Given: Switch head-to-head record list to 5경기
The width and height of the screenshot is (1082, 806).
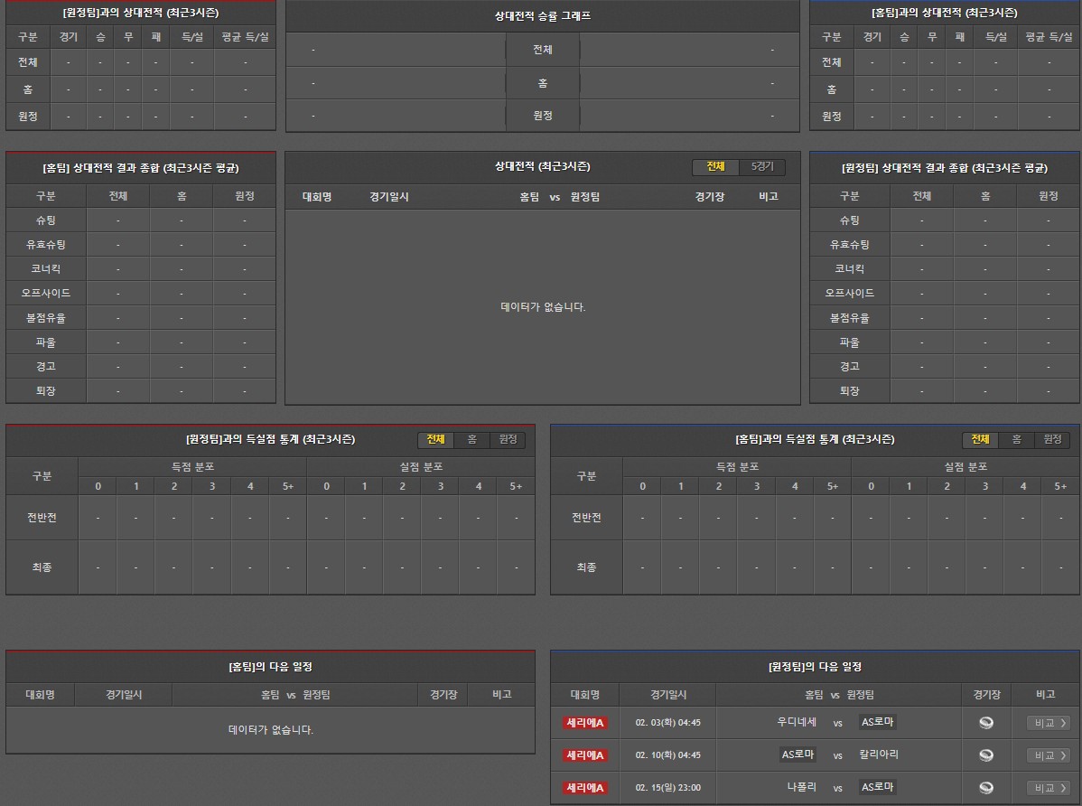Looking at the screenshot, I should pyautogui.click(x=762, y=167).
